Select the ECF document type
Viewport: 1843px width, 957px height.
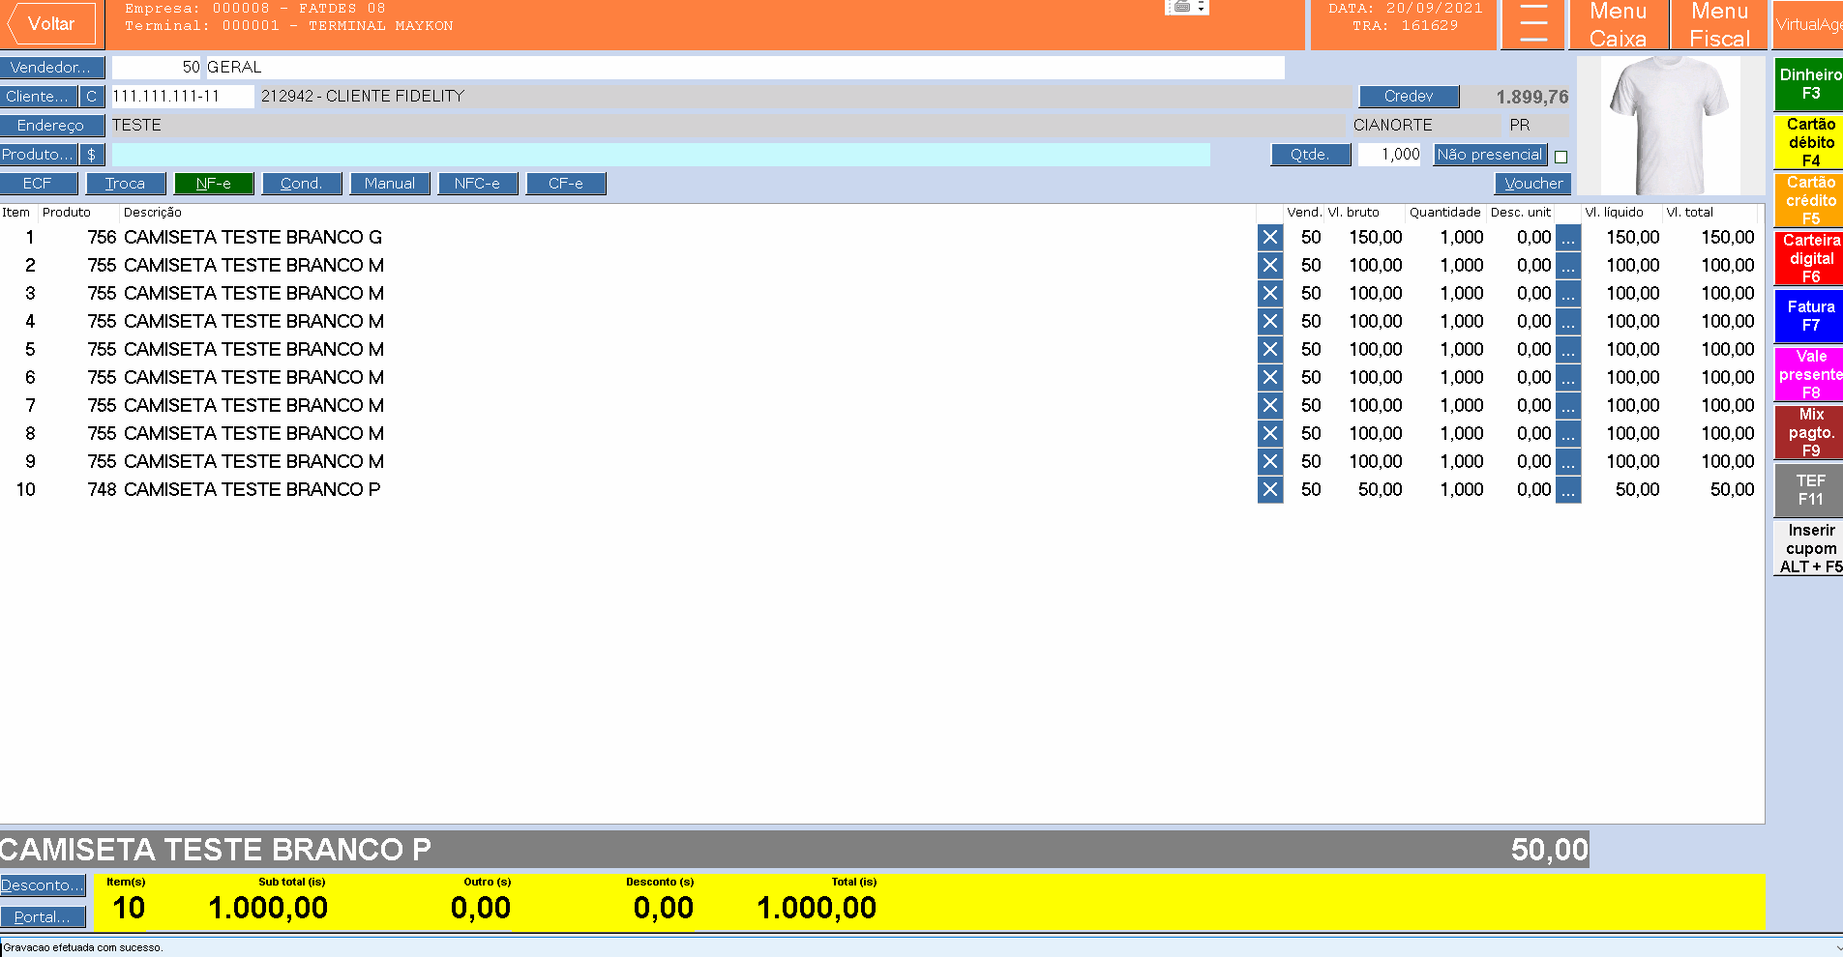point(38,184)
